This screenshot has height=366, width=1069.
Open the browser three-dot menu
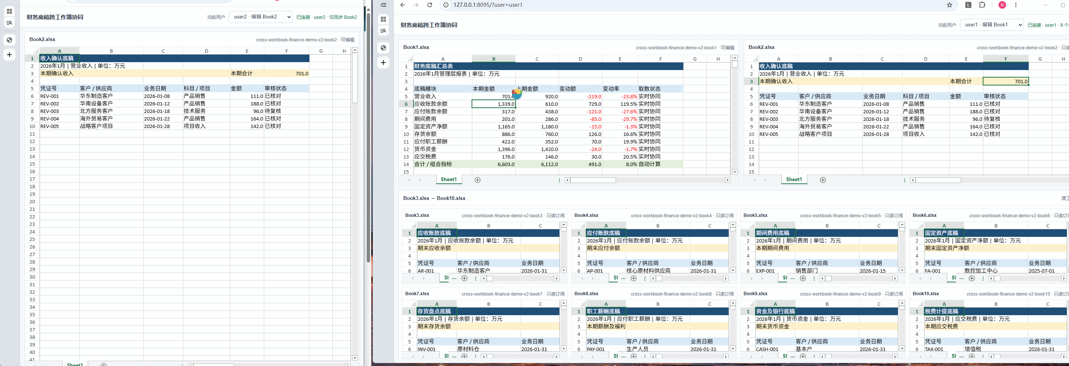(1016, 5)
